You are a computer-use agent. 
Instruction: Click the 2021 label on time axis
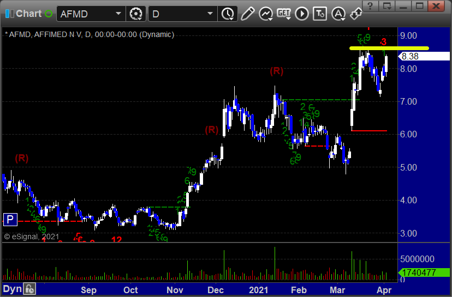click(258, 290)
